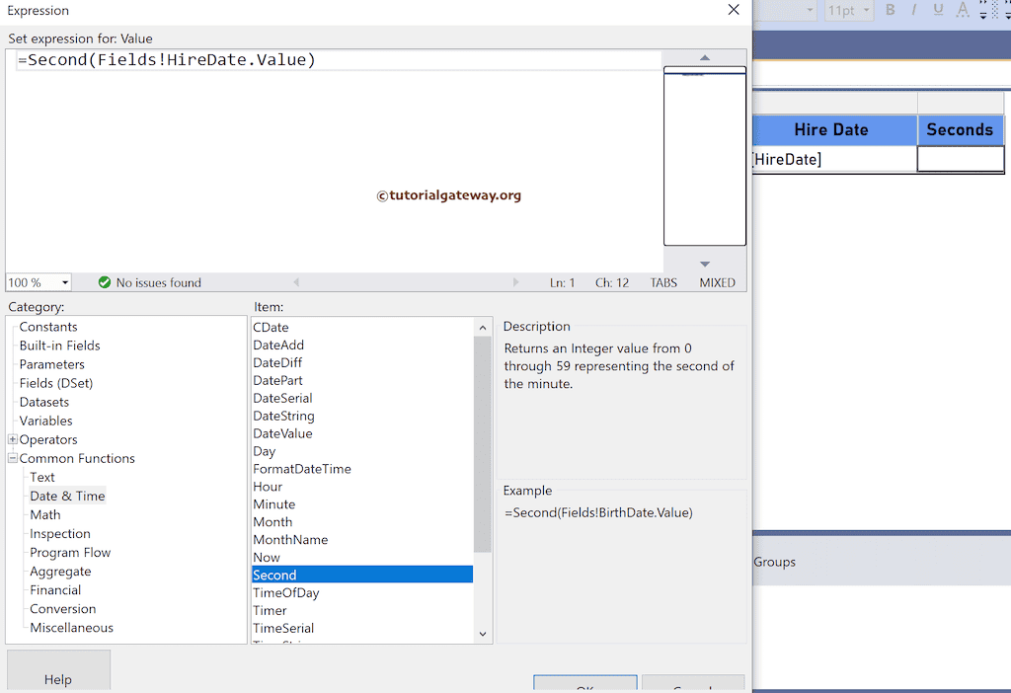Select the Parameters category
The image size is (1011, 693).
[51, 364]
